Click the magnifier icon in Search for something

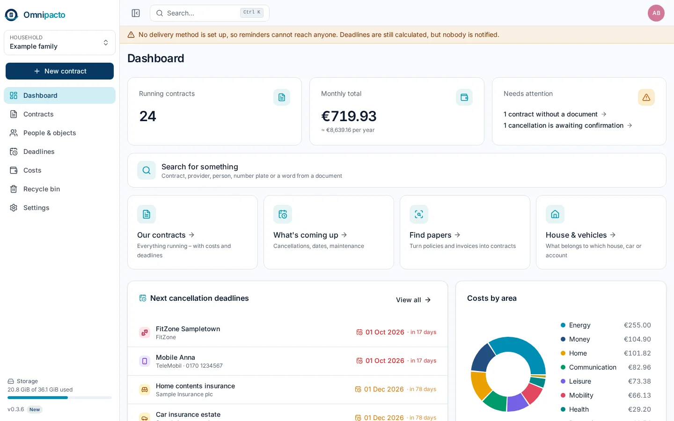(x=147, y=170)
